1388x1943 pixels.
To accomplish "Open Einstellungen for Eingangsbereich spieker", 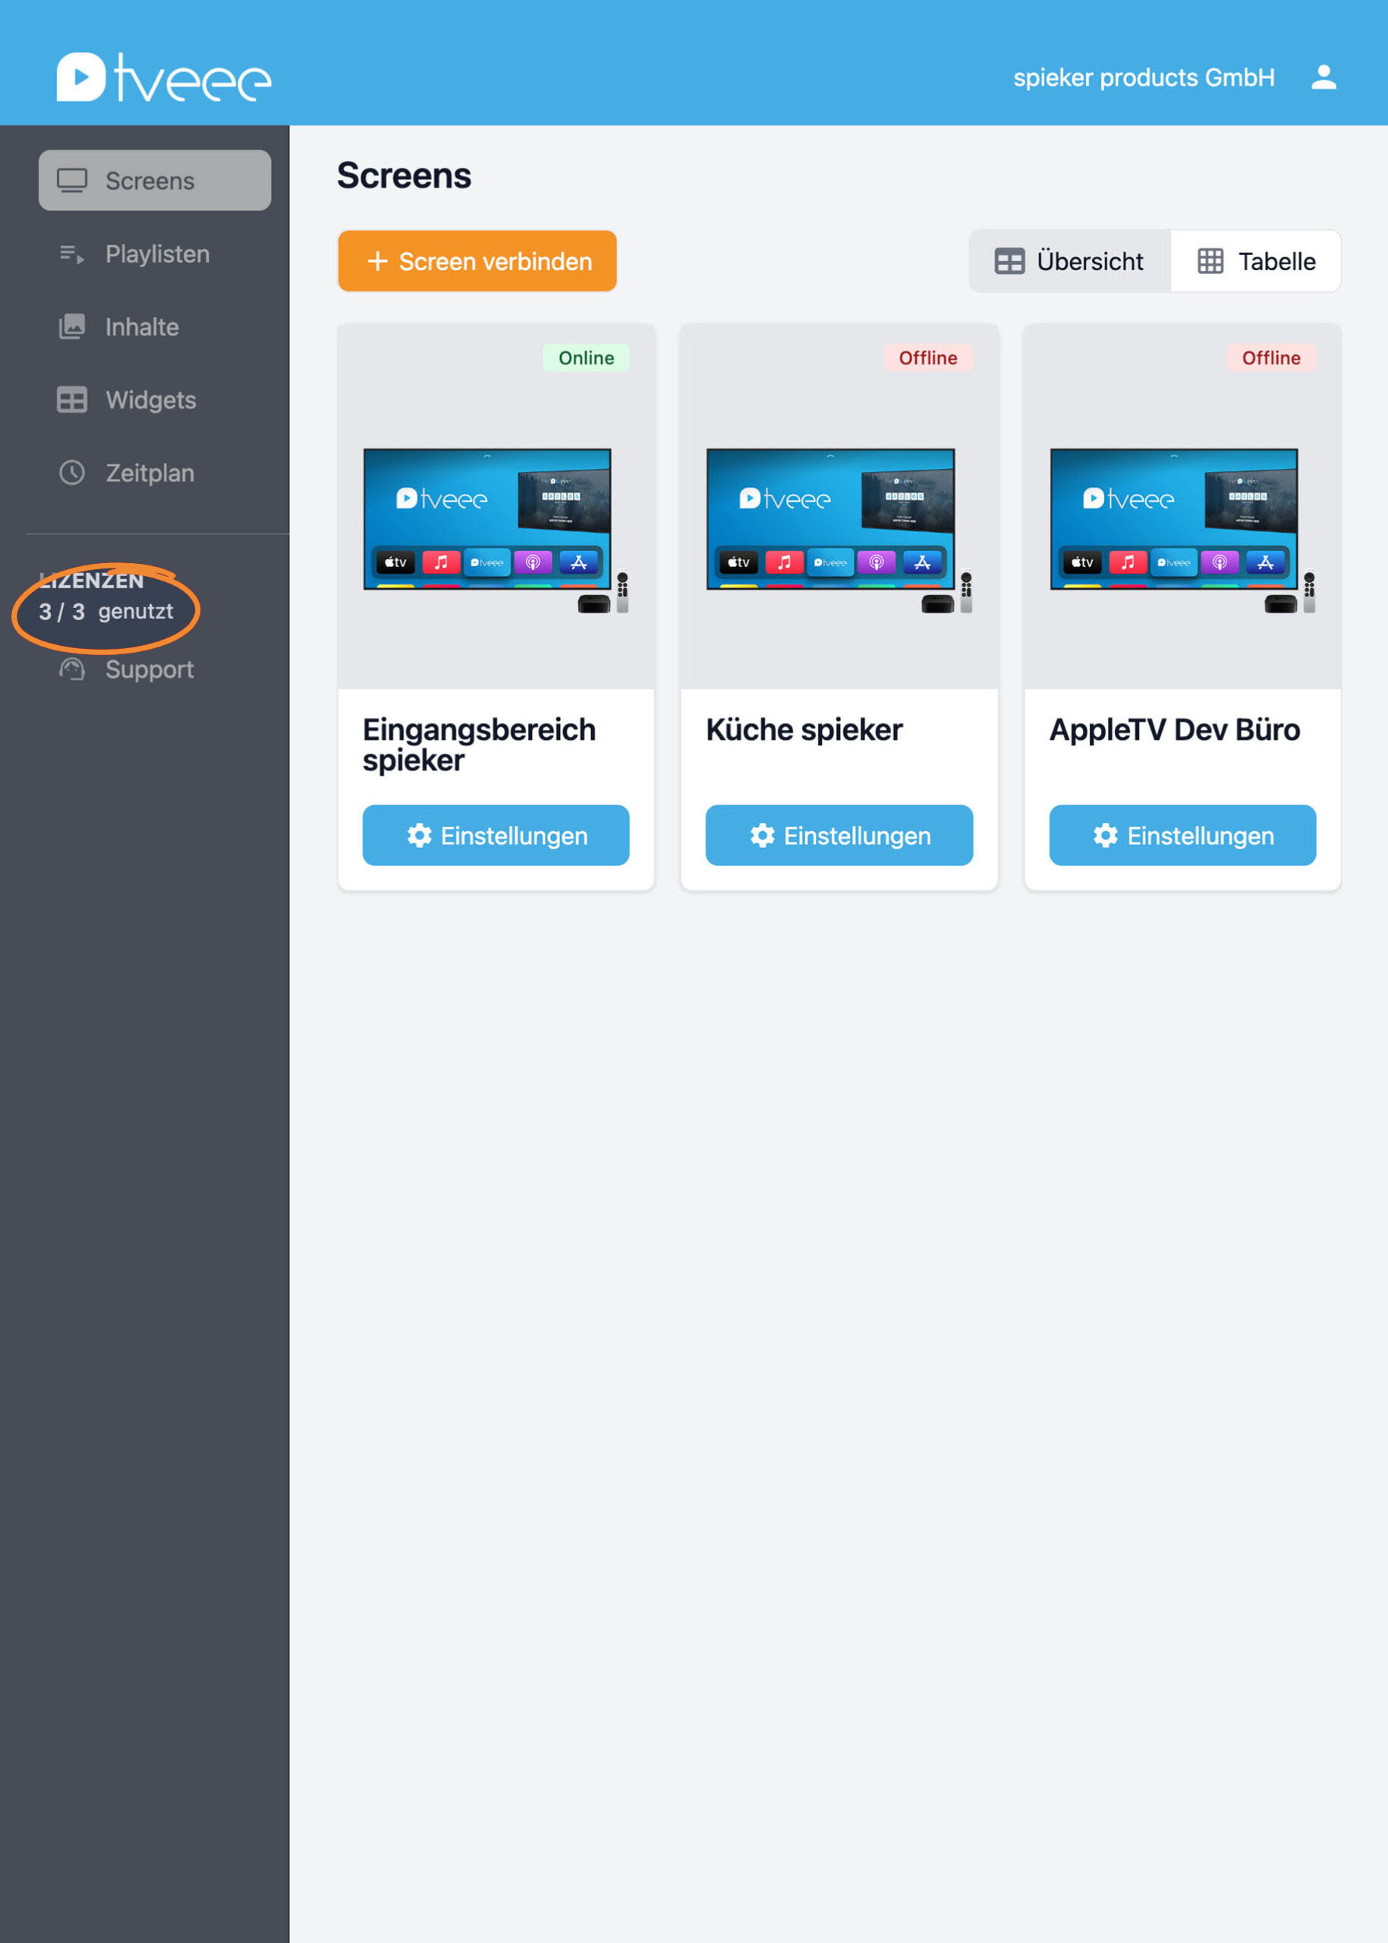I will tap(496, 835).
